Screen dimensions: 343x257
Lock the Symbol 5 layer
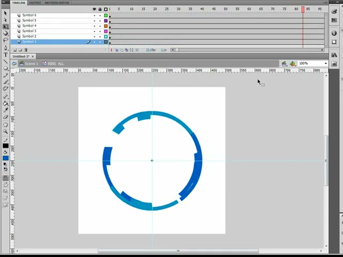point(100,21)
